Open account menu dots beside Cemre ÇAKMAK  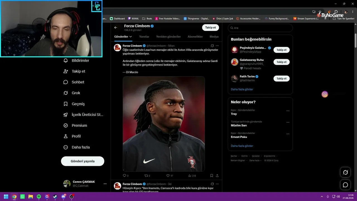click(105, 184)
